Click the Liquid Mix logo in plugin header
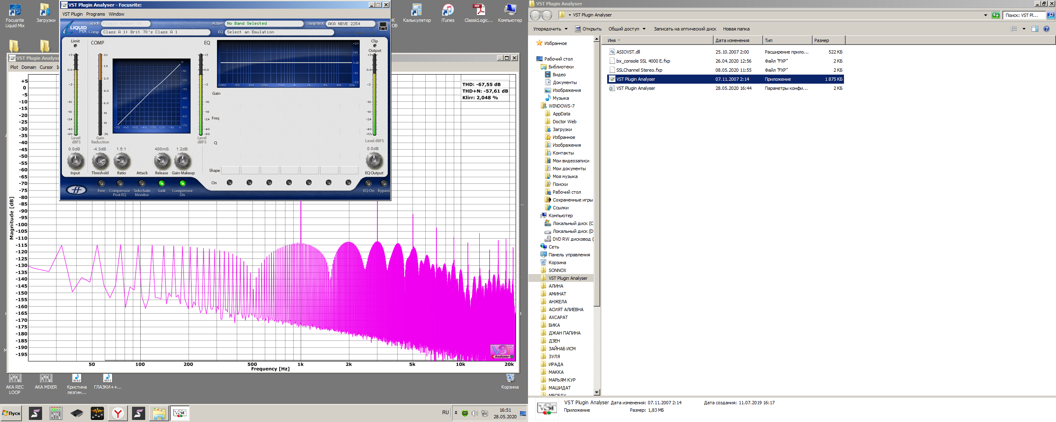 [x=75, y=28]
